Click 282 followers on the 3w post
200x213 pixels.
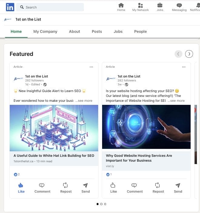pyautogui.click(x=127, y=81)
